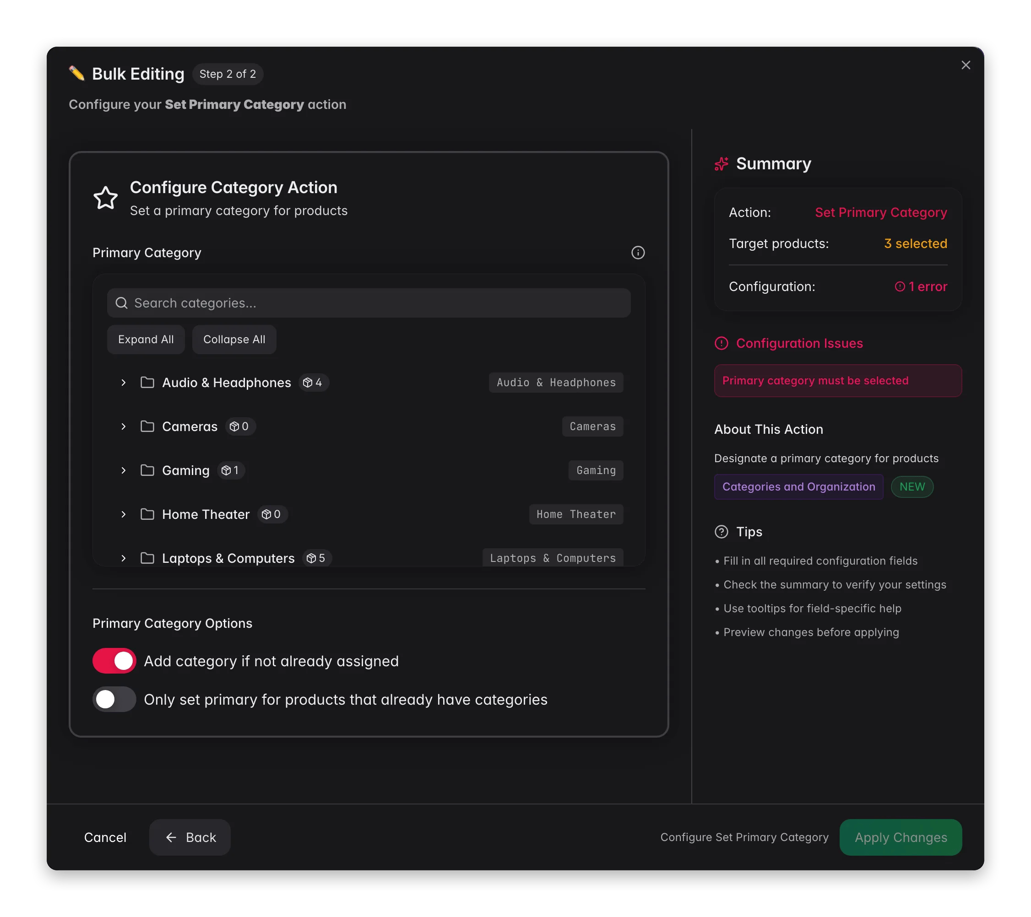
Task: Click Collapse All button
Action: pos(234,339)
